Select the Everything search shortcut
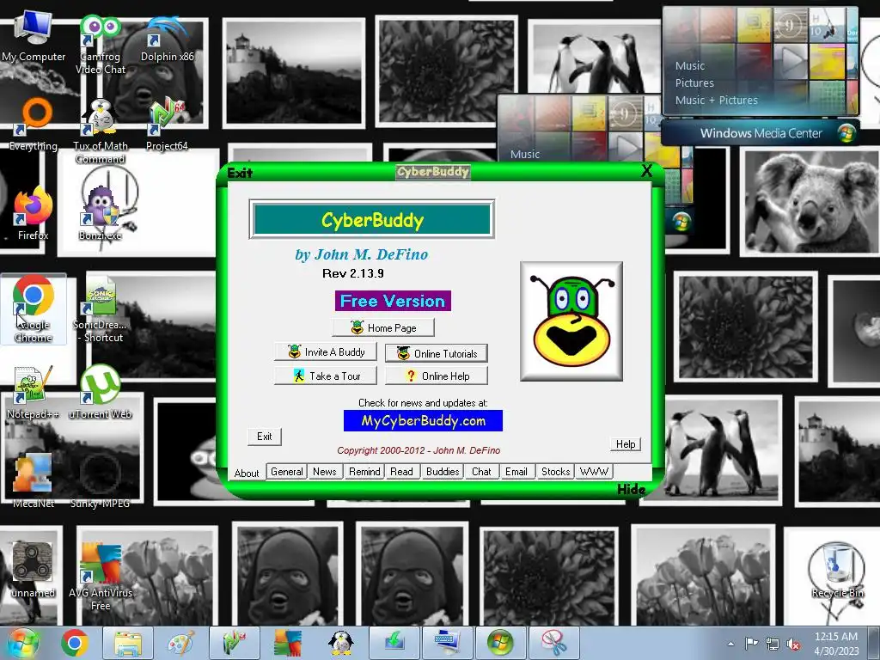Viewport: 880px width, 660px height. click(34, 125)
